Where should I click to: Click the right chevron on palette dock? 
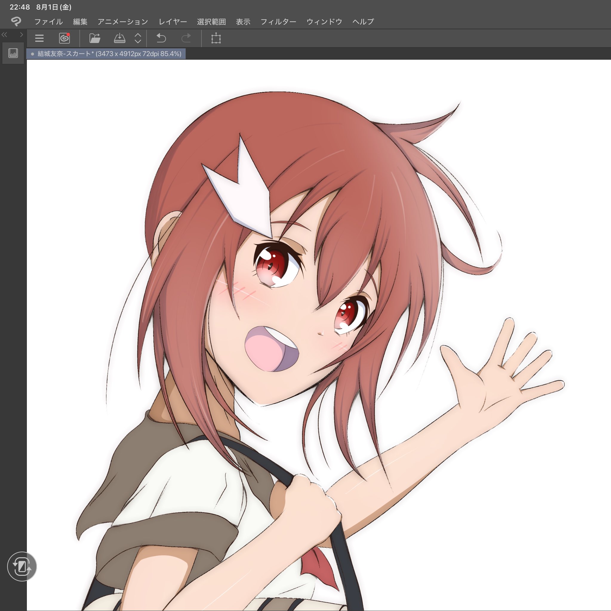21,35
